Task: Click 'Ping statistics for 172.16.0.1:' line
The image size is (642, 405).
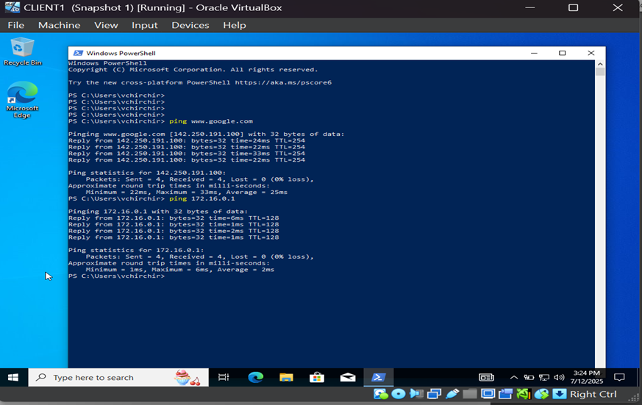Action: [x=136, y=251]
